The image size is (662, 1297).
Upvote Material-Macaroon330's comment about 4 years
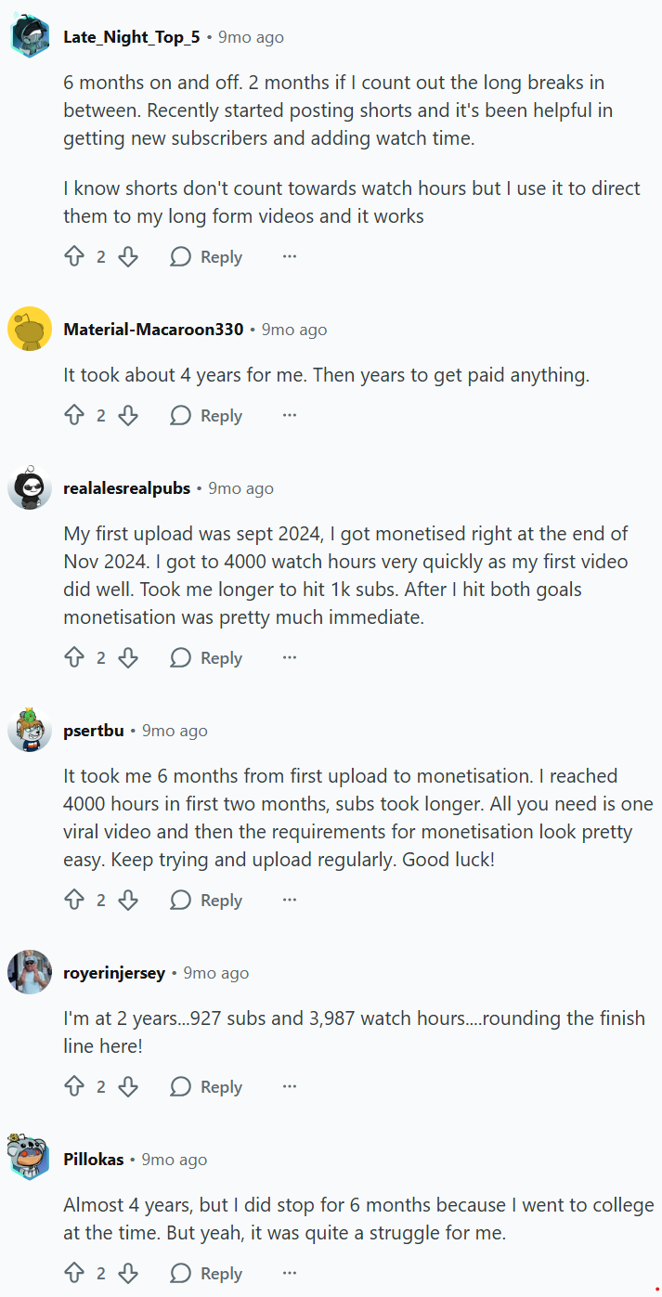click(x=74, y=416)
